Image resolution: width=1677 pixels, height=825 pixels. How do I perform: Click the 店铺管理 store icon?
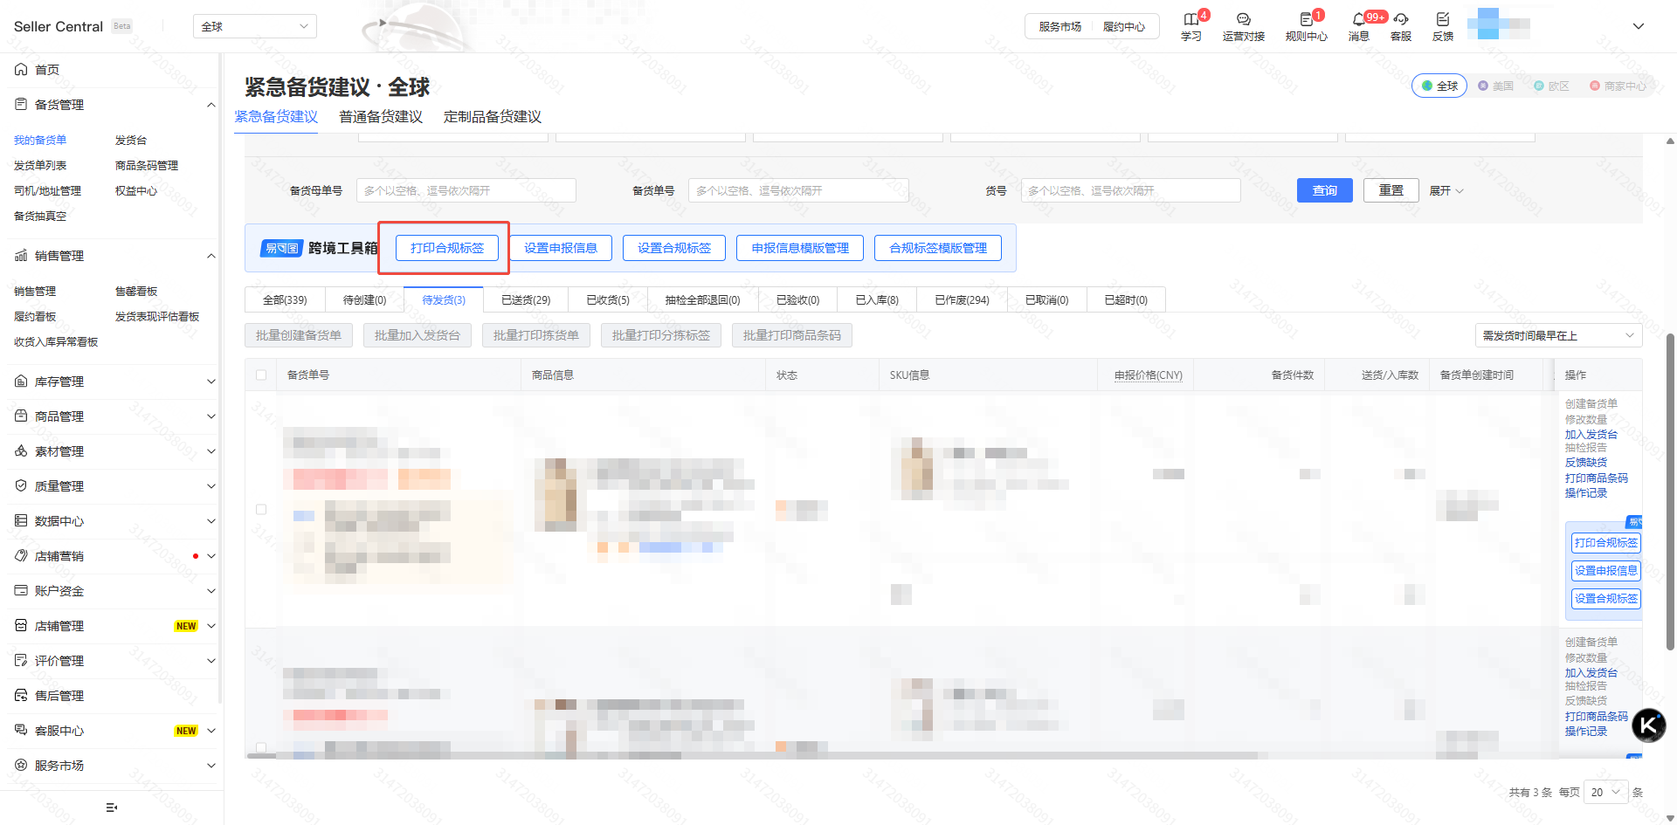click(21, 625)
